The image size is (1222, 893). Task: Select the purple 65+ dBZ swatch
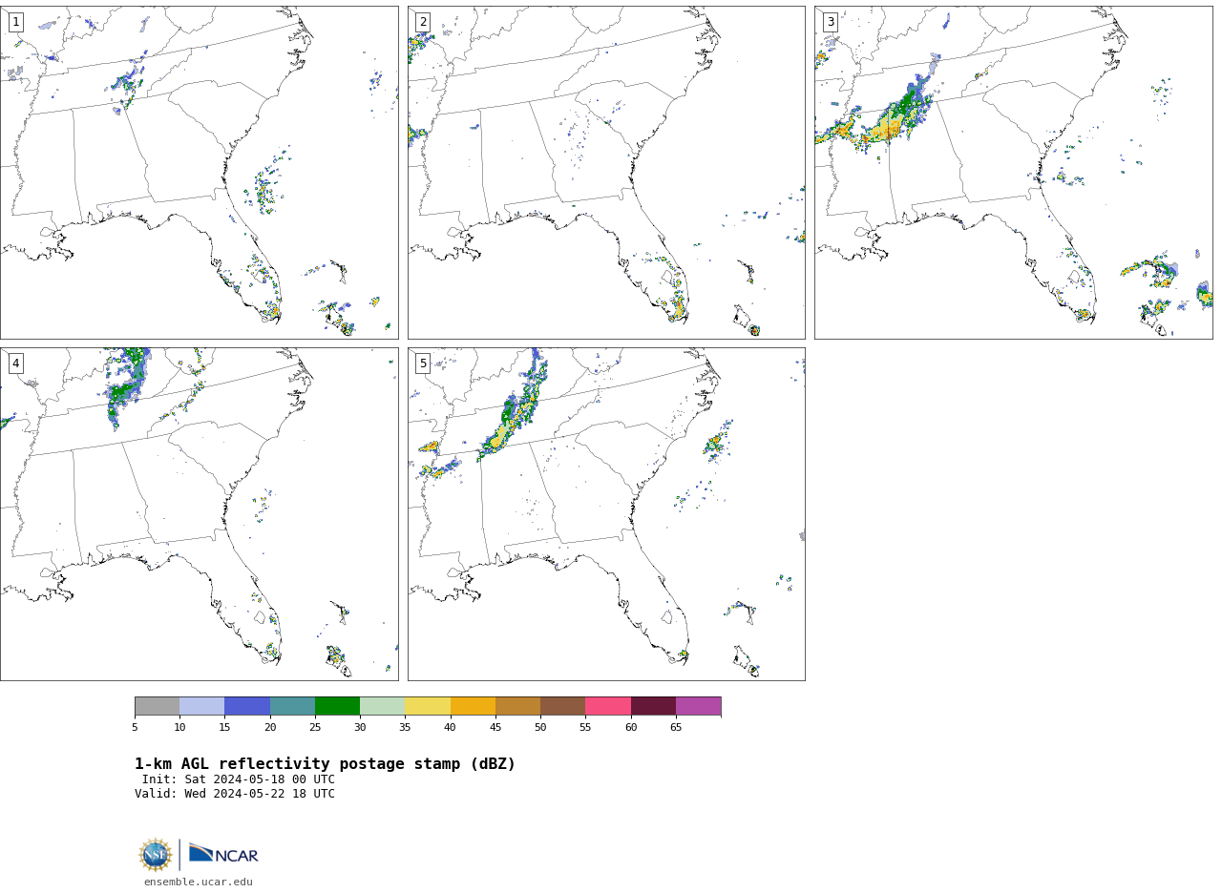point(698,706)
